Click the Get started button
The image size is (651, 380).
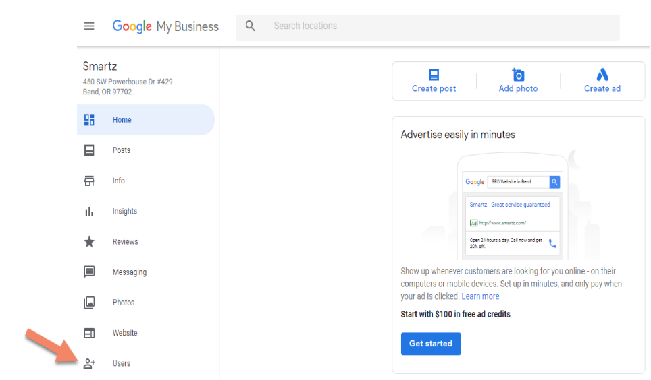pyautogui.click(x=431, y=344)
